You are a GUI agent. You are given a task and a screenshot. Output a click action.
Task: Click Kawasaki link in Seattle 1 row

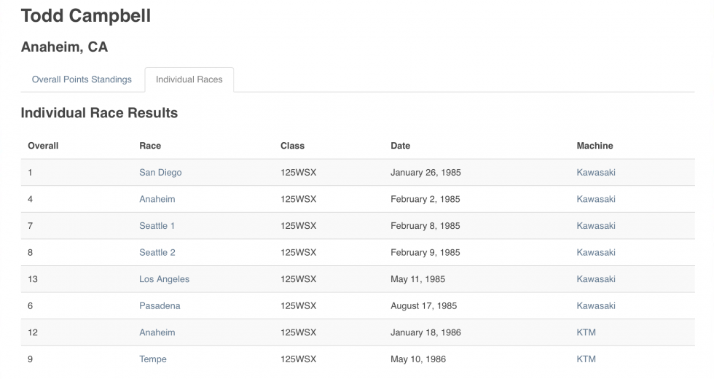point(596,226)
